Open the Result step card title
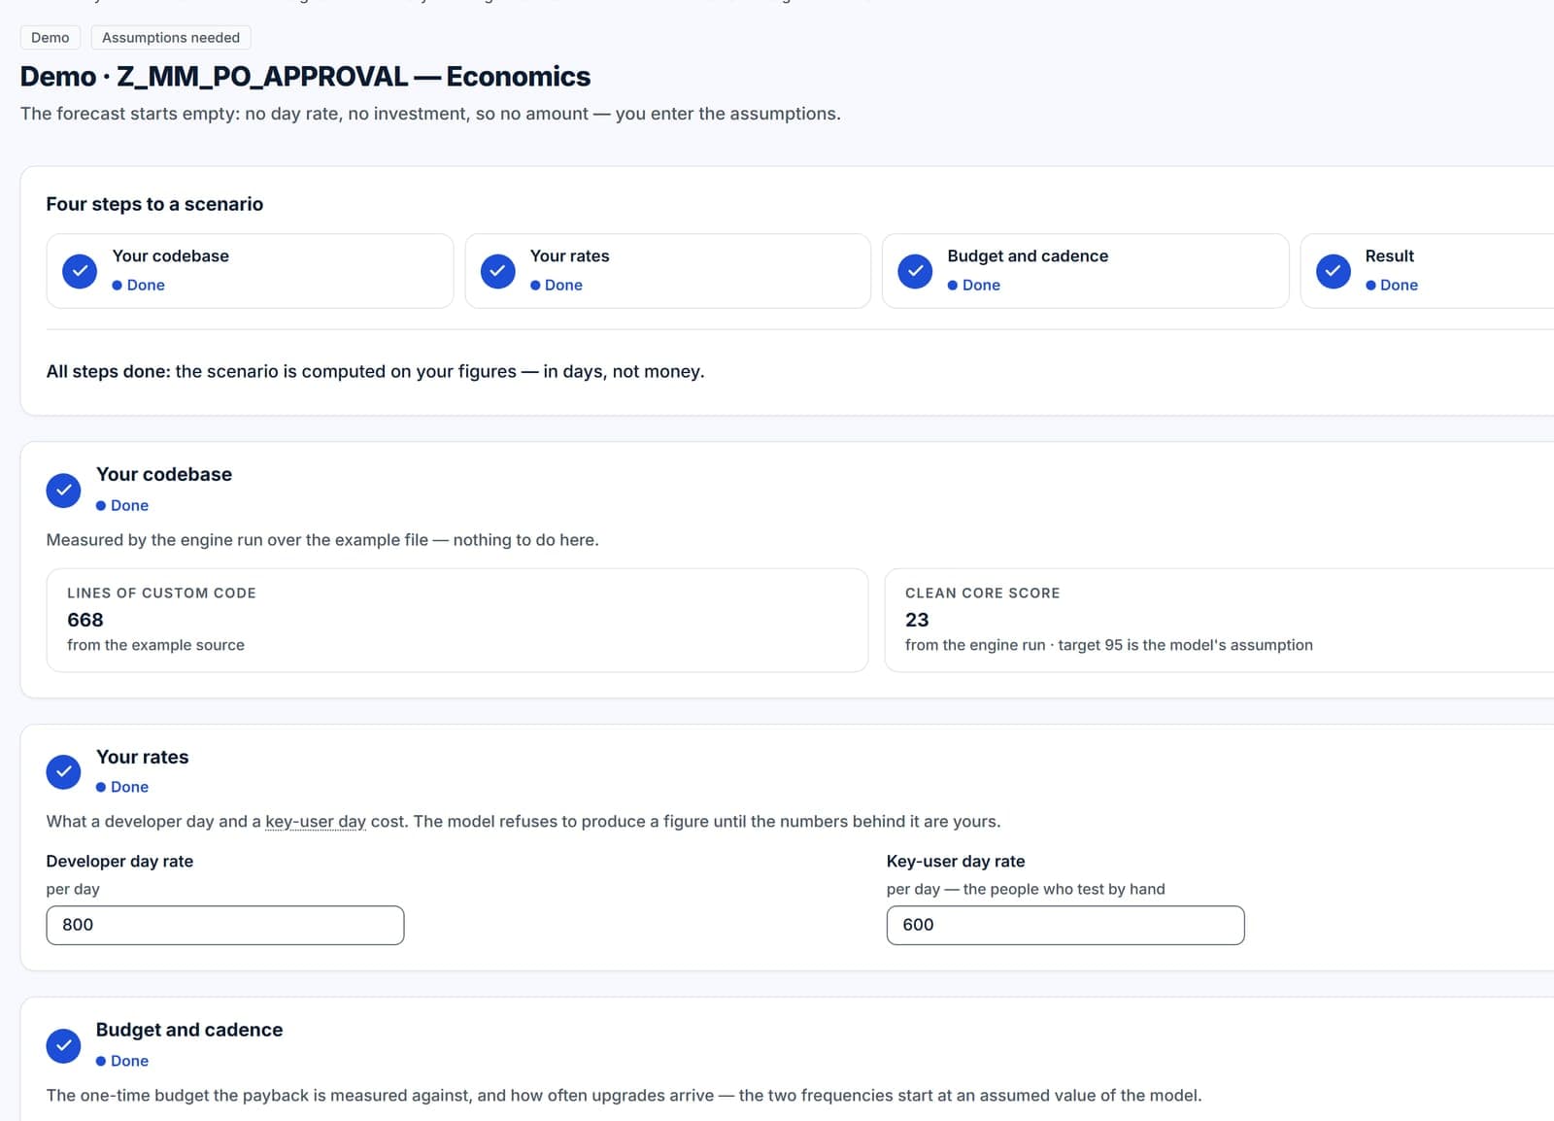This screenshot has width=1554, height=1121. point(1390,255)
